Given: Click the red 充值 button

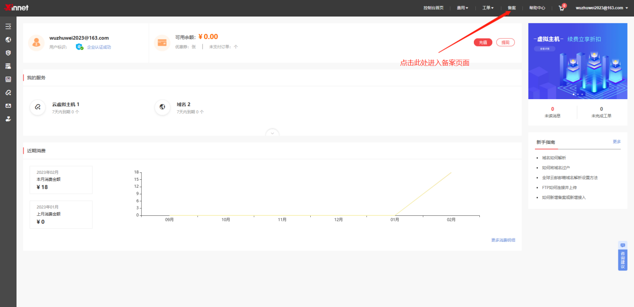Looking at the screenshot, I should pos(483,43).
